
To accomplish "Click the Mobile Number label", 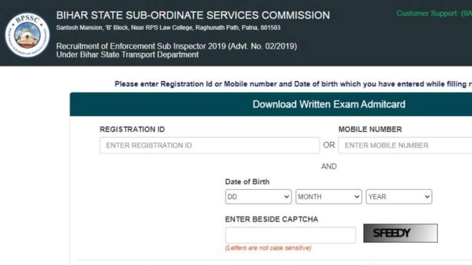I will [x=370, y=130].
